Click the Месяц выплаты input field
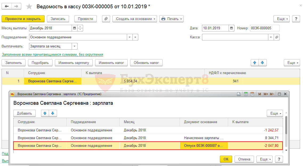303x166 pixels. pyautogui.click(x=50, y=28)
